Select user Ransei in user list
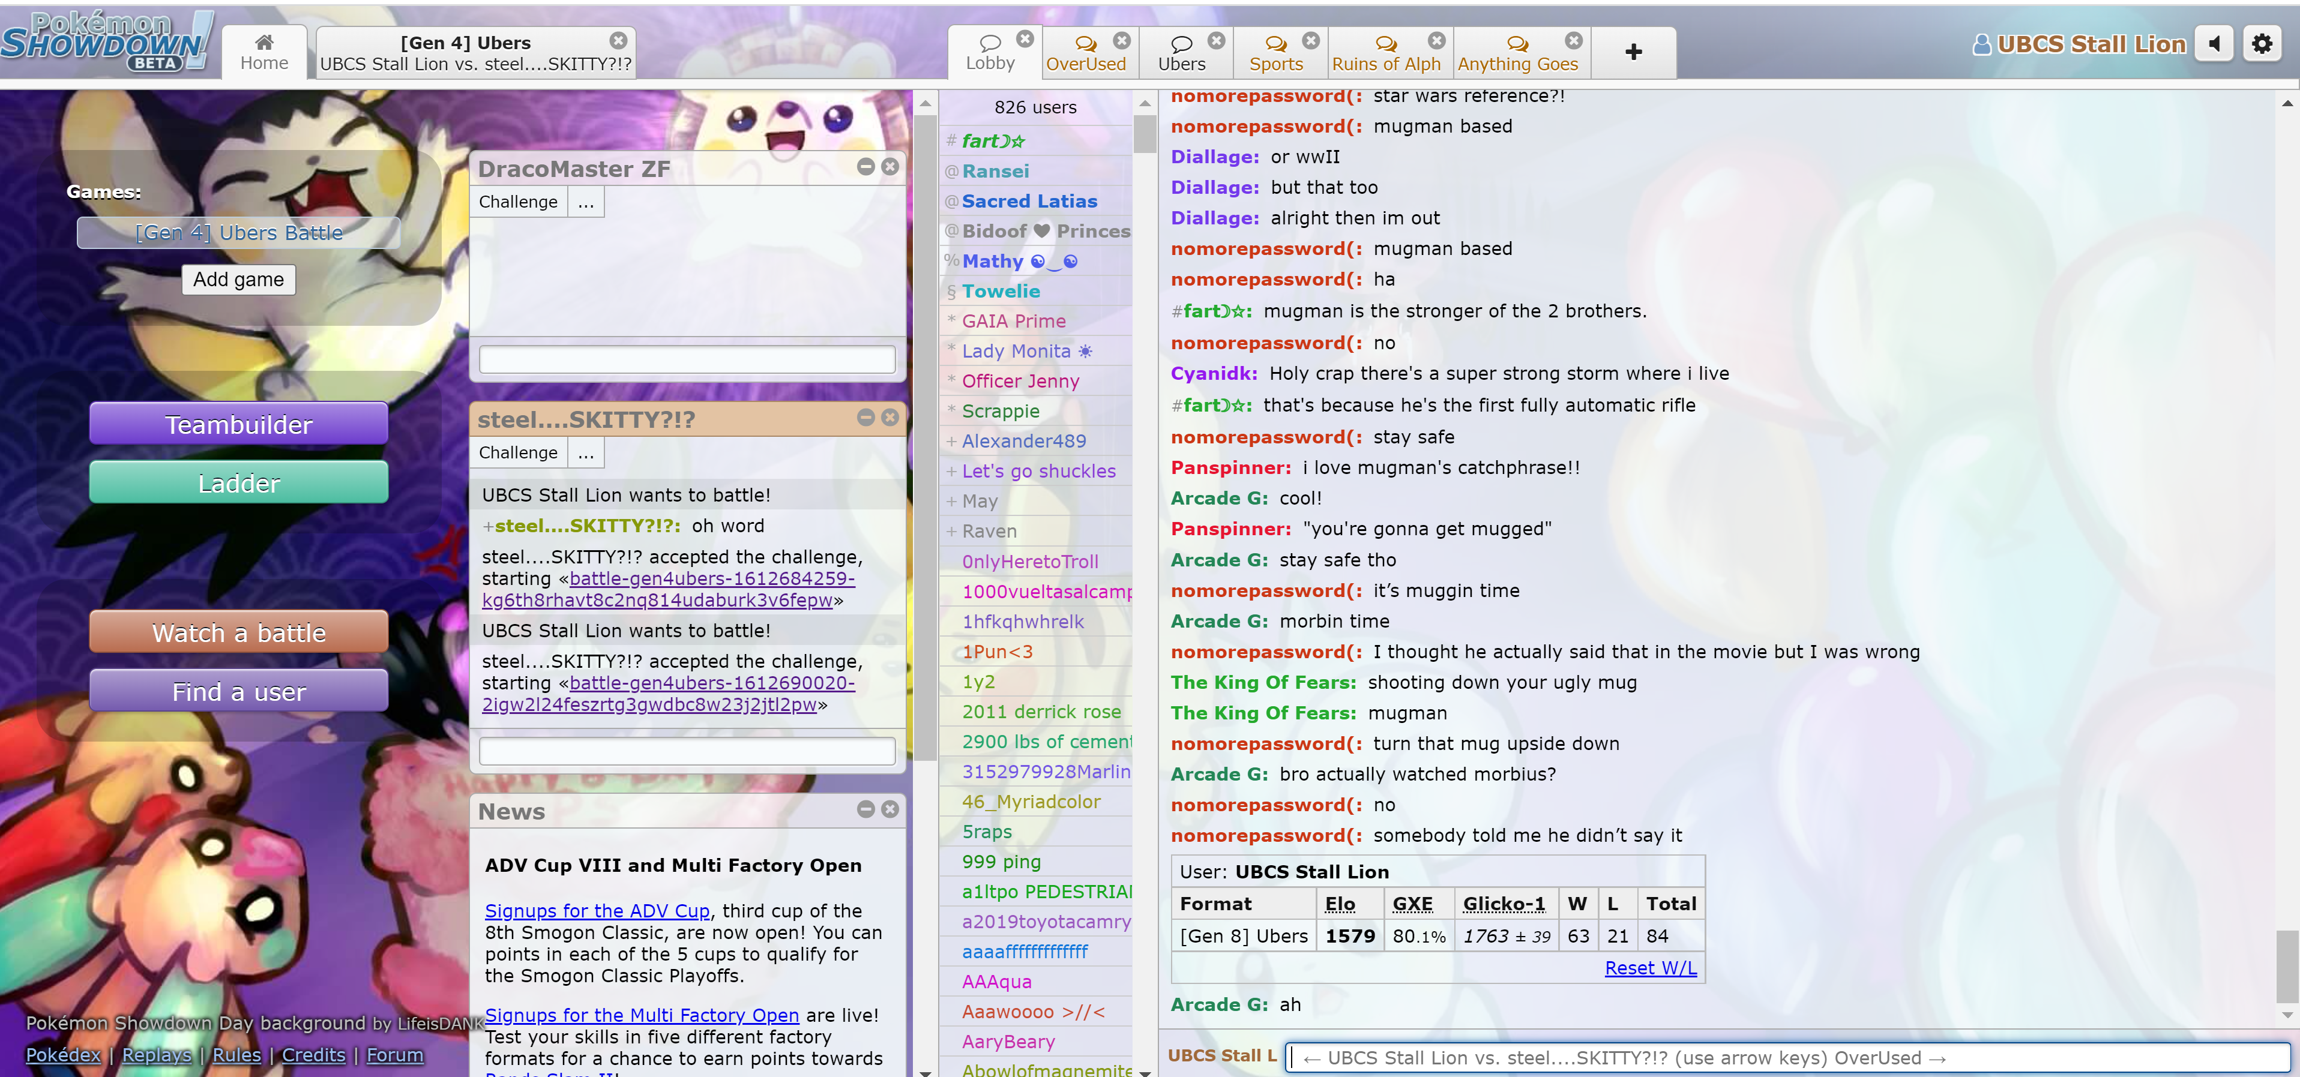The width and height of the screenshot is (2300, 1077). point(1036,170)
